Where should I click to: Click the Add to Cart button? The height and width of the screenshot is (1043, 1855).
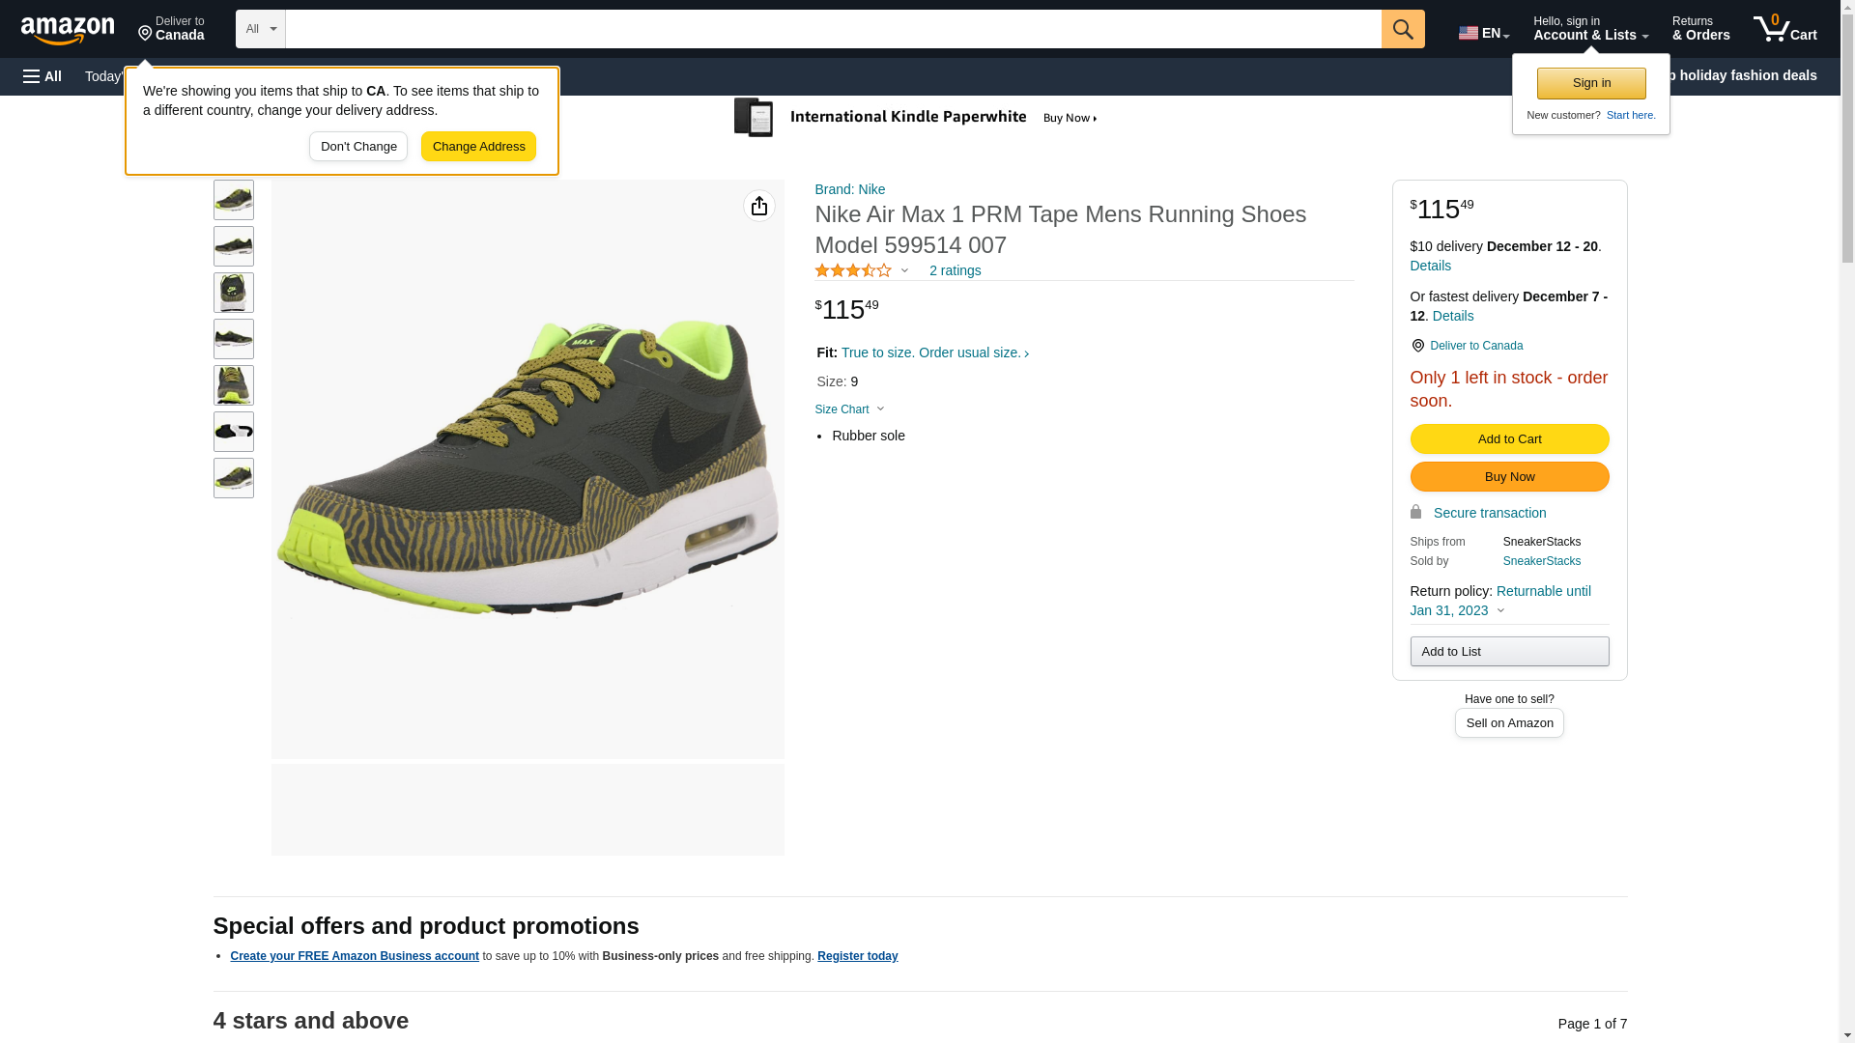[1509, 439]
